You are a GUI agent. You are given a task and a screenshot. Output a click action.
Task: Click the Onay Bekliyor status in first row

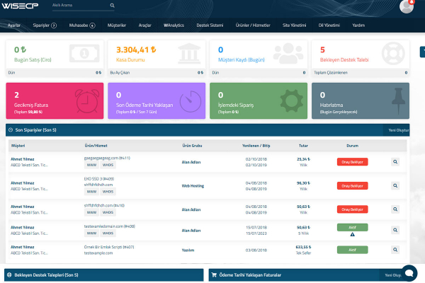(352, 162)
